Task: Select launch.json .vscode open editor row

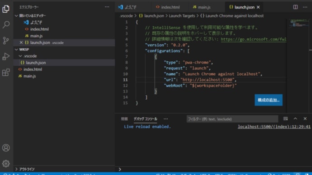Action: tap(64, 43)
